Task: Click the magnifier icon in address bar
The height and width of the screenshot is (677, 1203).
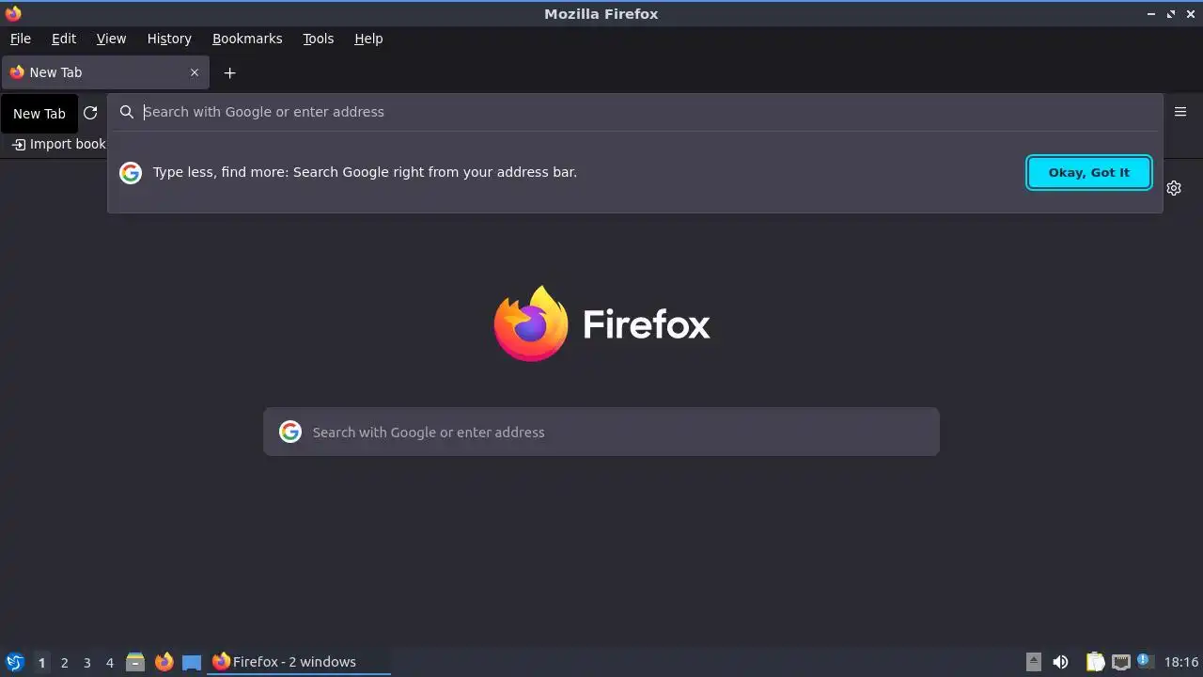Action: pos(127,112)
